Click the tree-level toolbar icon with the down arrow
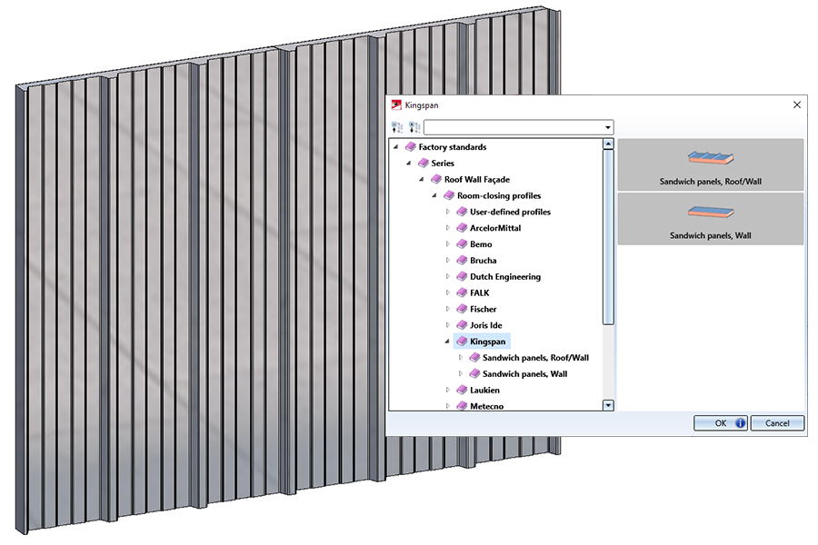 [414, 127]
